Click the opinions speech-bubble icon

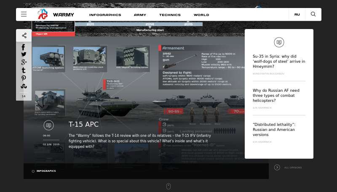279,42
